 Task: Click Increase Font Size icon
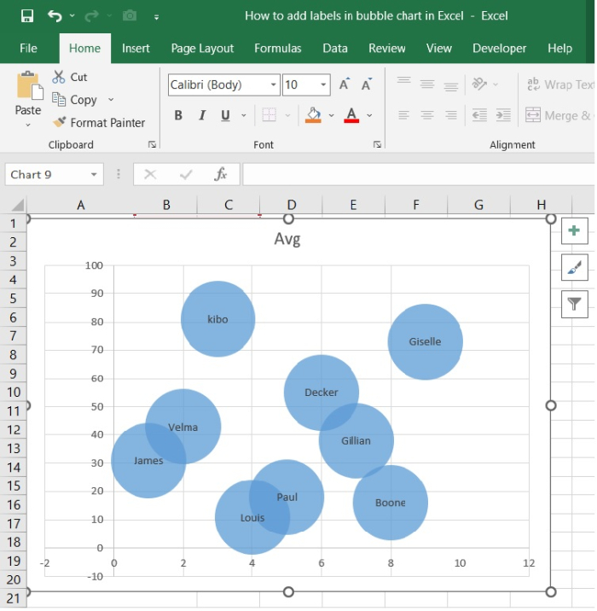345,84
